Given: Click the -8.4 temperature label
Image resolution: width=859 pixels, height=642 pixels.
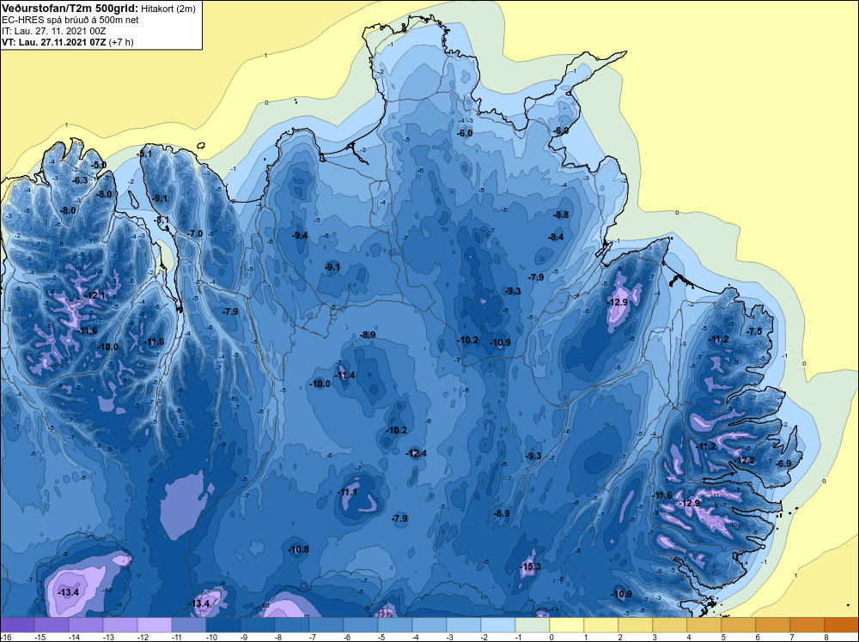Looking at the screenshot, I should pos(556,237).
